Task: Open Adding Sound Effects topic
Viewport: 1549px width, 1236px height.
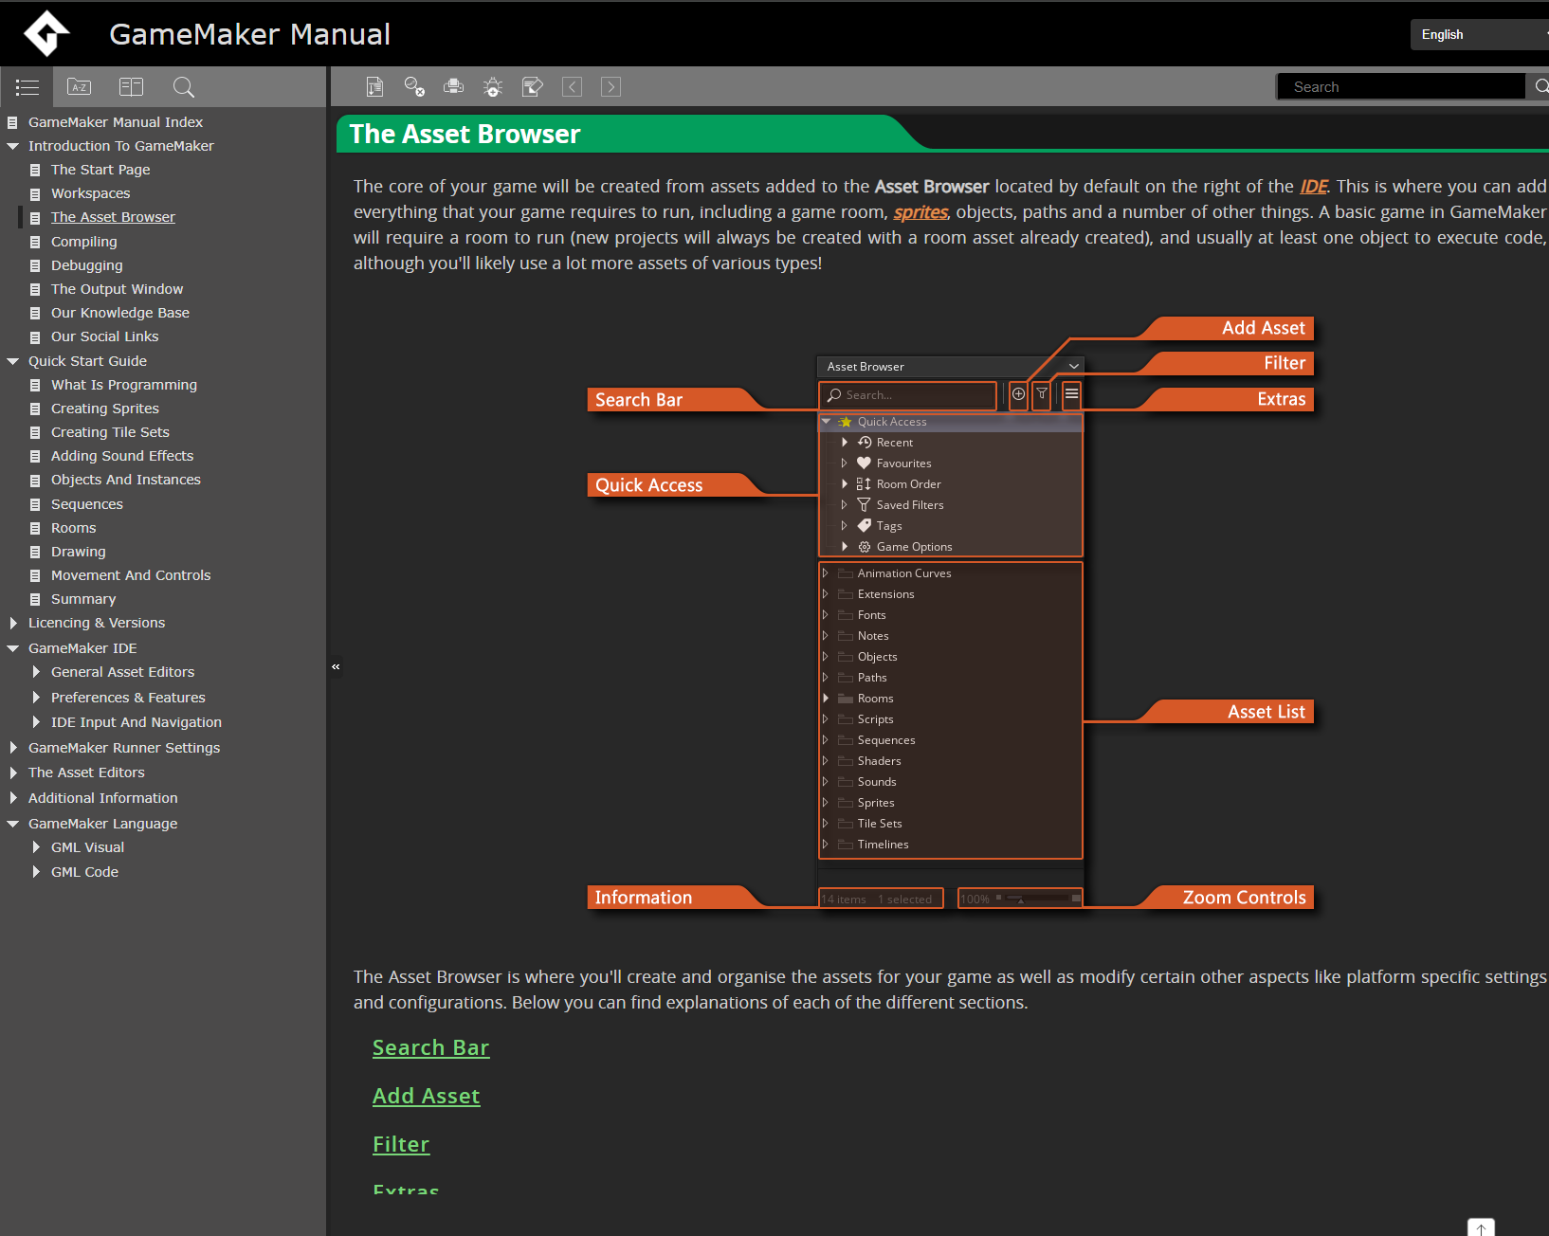Action: 122,456
